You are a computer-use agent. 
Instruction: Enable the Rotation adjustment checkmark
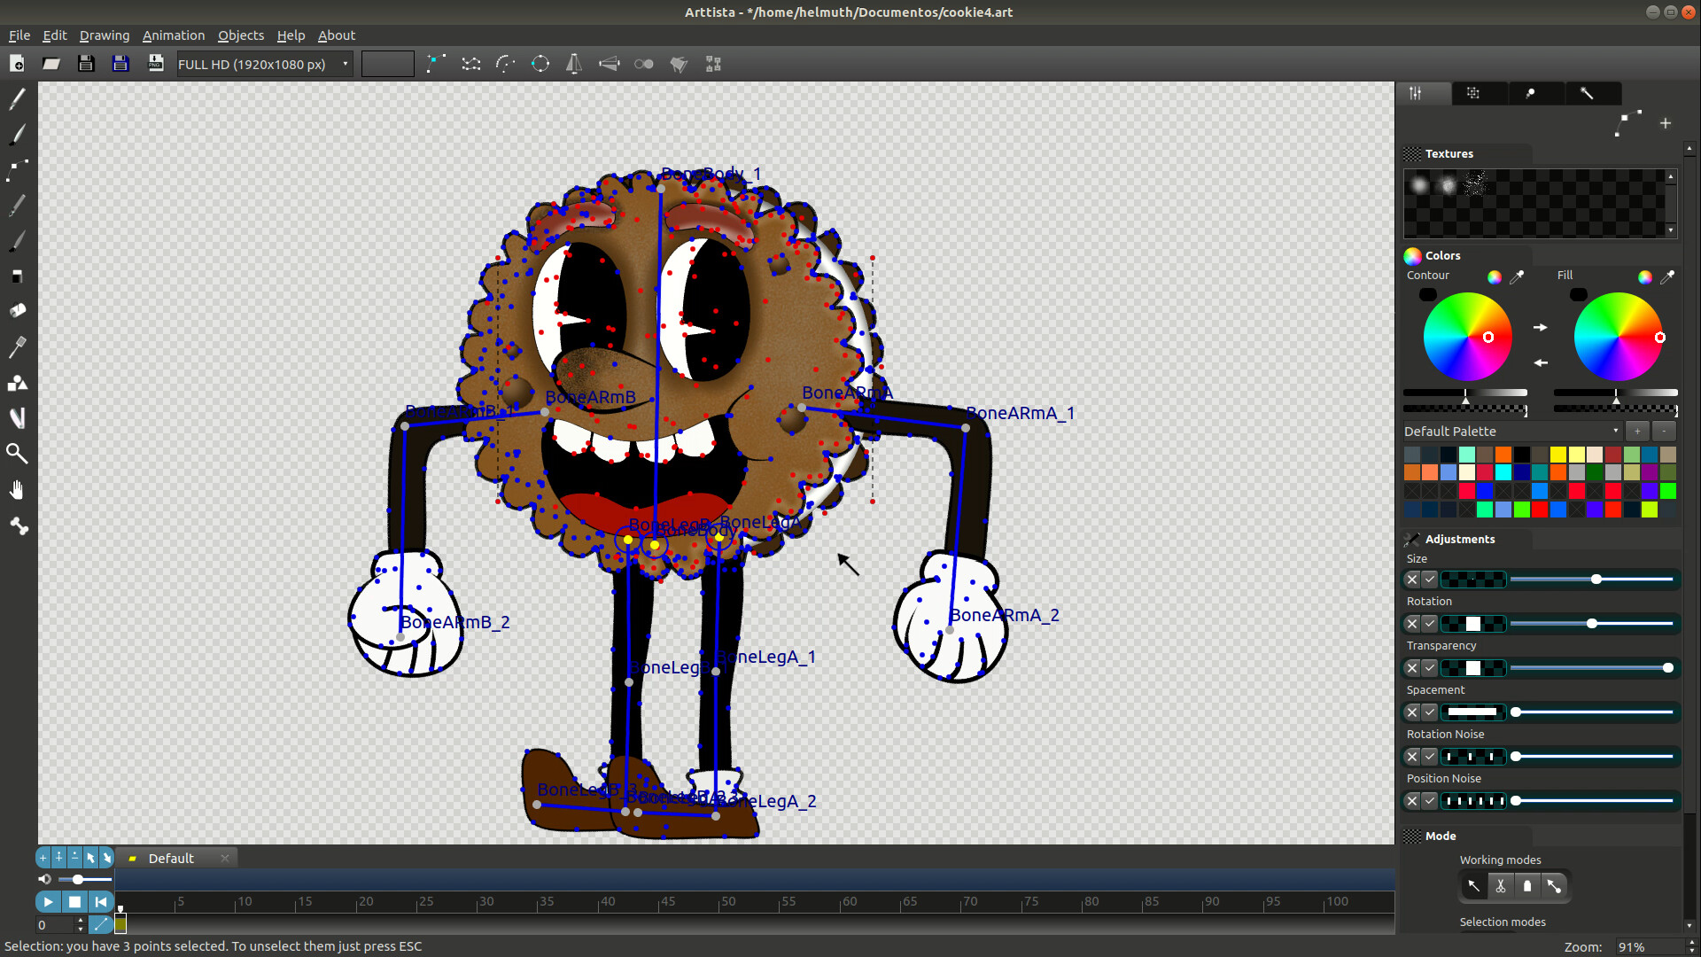coord(1429,624)
